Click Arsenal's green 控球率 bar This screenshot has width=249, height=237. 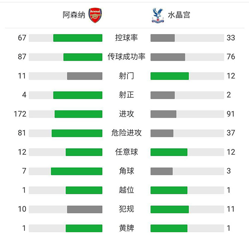(78, 38)
